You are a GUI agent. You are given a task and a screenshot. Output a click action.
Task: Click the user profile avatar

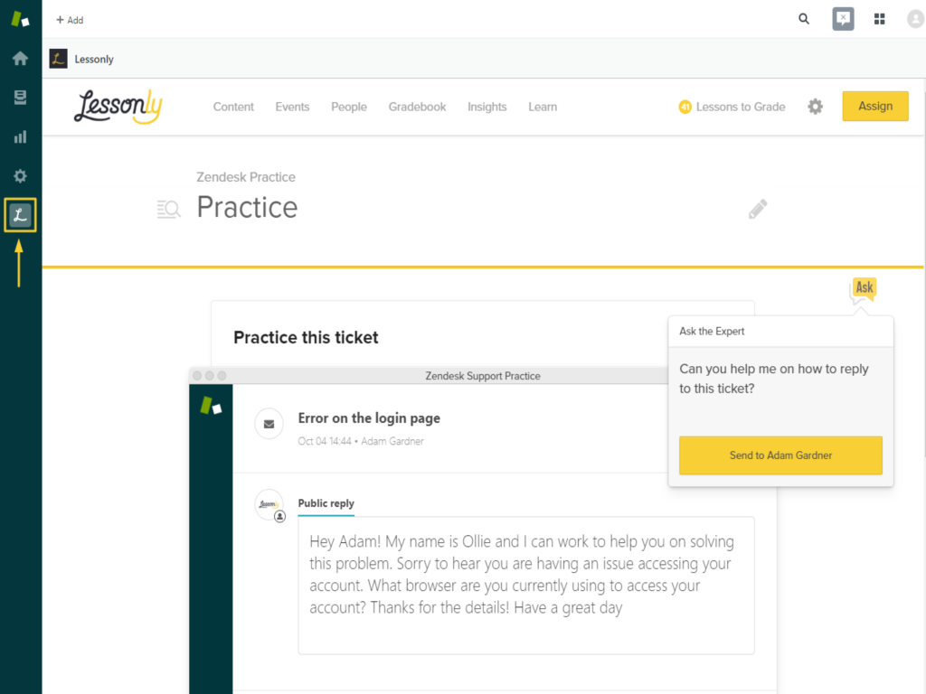[x=915, y=19]
